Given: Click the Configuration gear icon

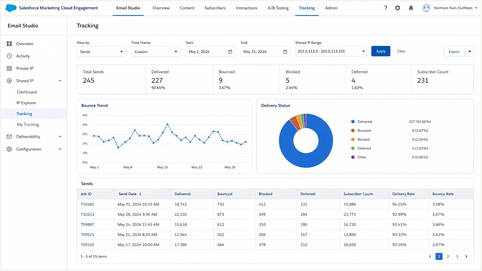Looking at the screenshot, I should coord(9,149).
